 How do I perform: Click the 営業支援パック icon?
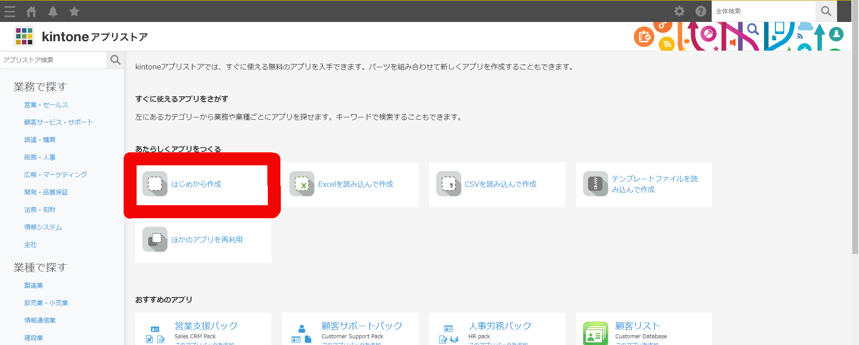click(155, 335)
